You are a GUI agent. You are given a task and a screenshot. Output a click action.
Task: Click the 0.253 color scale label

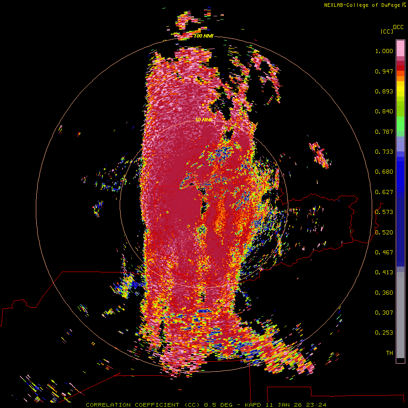coord(384,333)
